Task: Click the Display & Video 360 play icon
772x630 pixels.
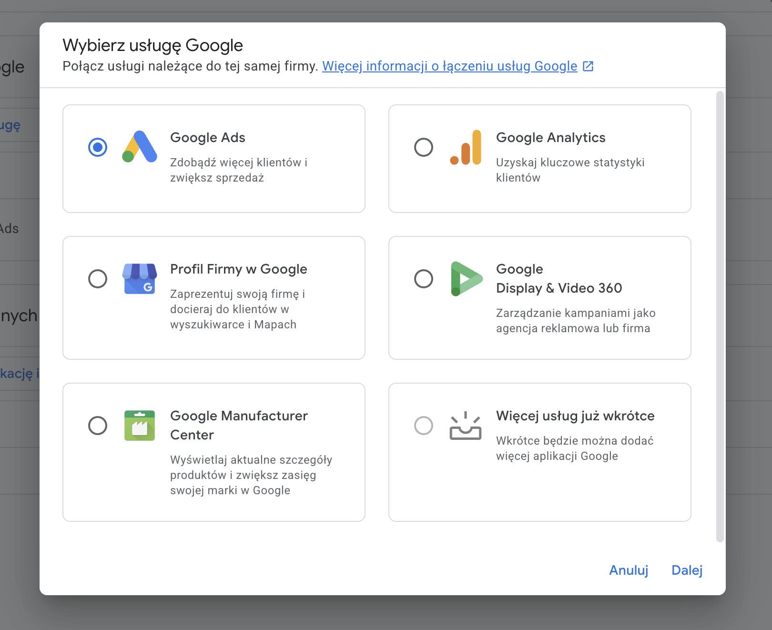Action: coord(467,279)
